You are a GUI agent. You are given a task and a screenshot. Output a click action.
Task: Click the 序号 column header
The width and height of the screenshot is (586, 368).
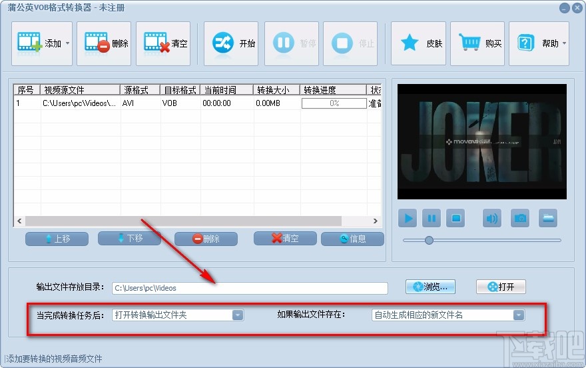coord(27,90)
